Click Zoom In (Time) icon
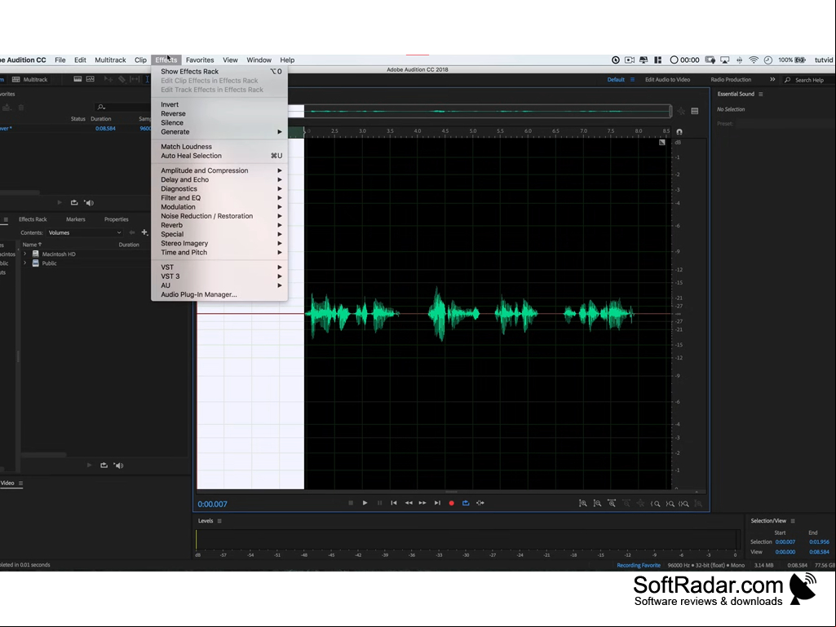This screenshot has width=836, height=627. [612, 503]
